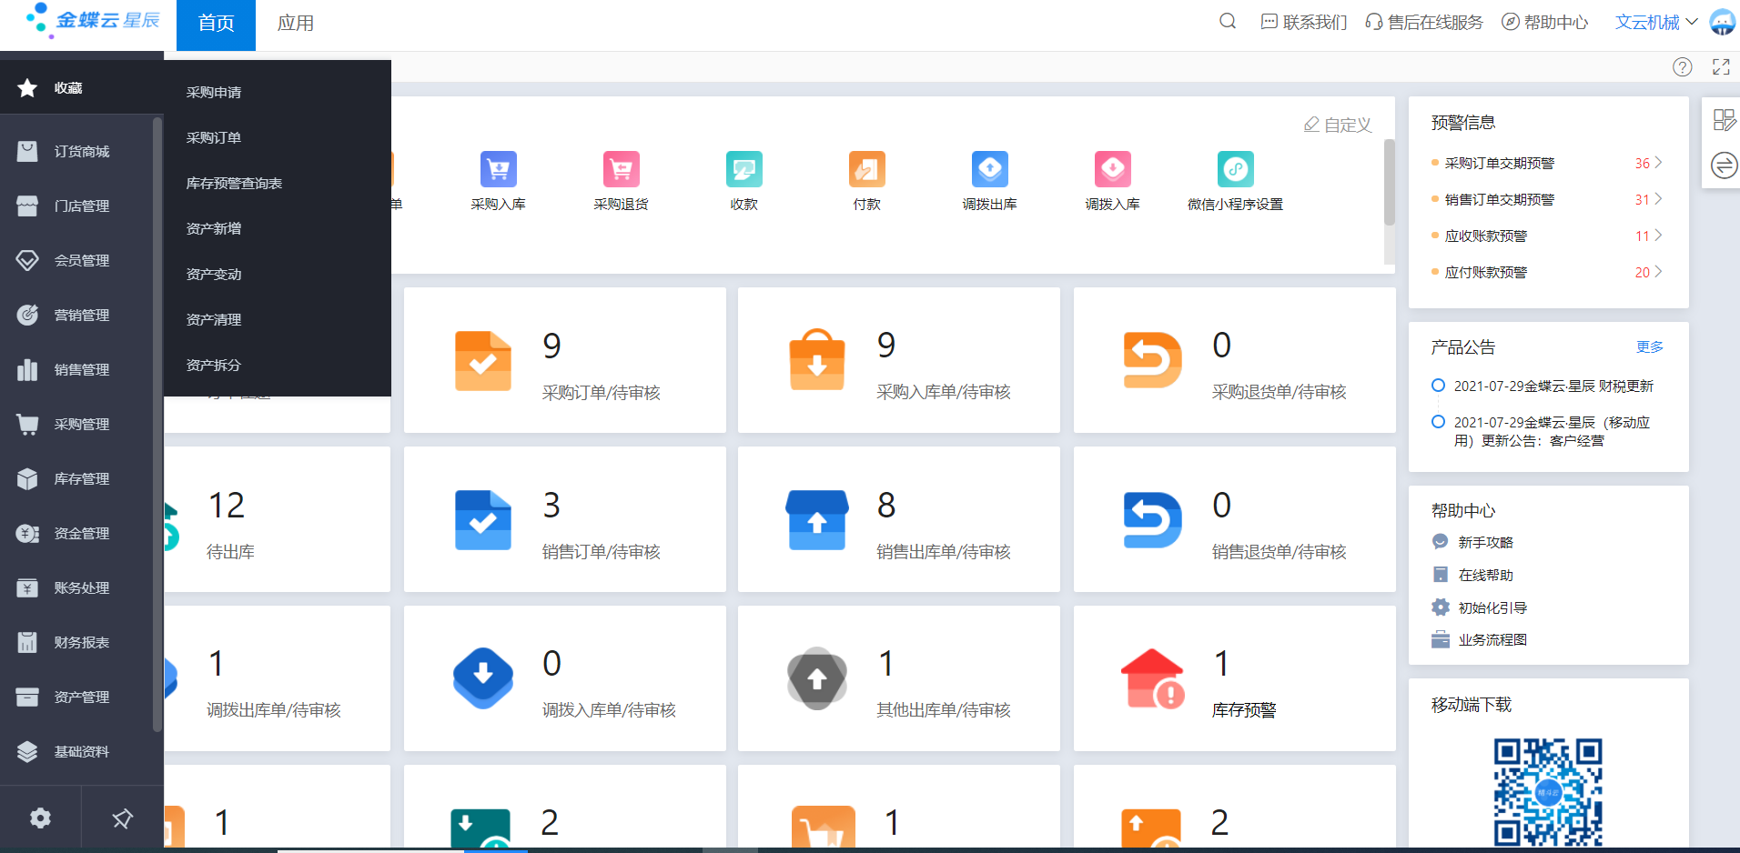Viewport: 1740px width, 853px height.
Task: Open the 采购退货 shortcut icon
Action: pyautogui.click(x=621, y=170)
